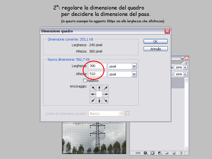The height and width of the screenshot is (159, 212).
Task: Create a new layer icon
Action: point(174,153)
